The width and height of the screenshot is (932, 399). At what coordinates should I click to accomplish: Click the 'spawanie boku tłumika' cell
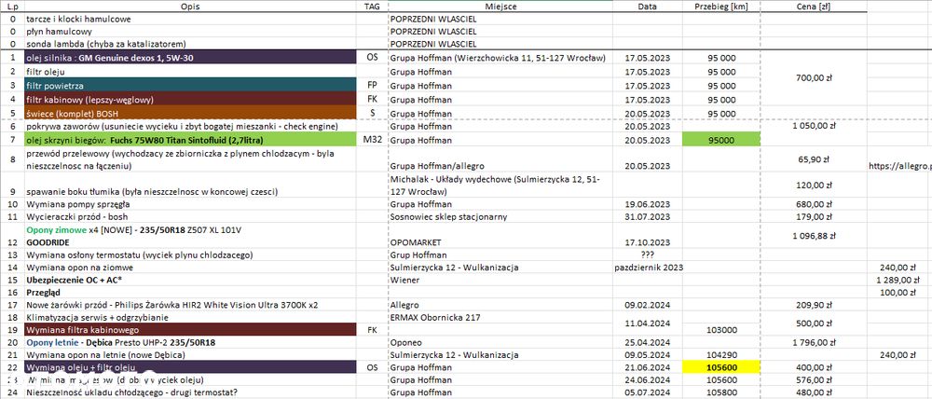click(190, 186)
